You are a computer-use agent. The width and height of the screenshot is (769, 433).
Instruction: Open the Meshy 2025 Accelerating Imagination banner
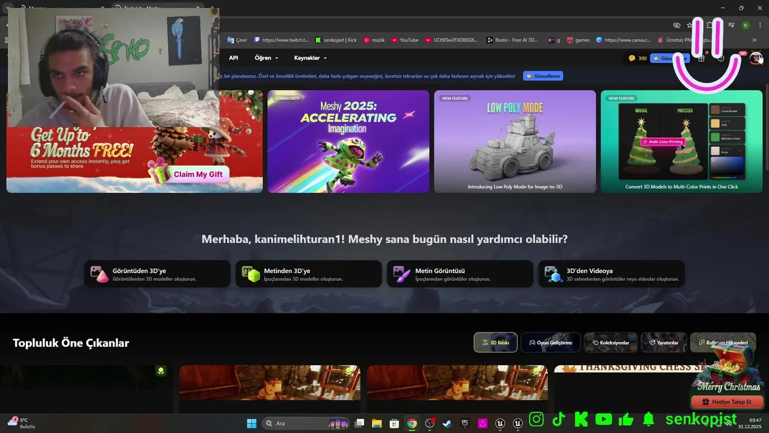(348, 141)
